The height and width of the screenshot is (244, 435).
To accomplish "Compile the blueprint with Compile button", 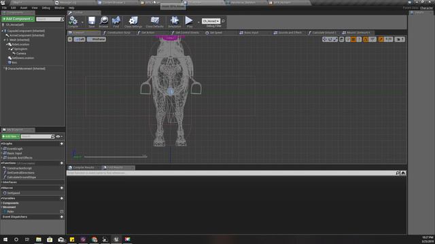I will tap(73, 22).
